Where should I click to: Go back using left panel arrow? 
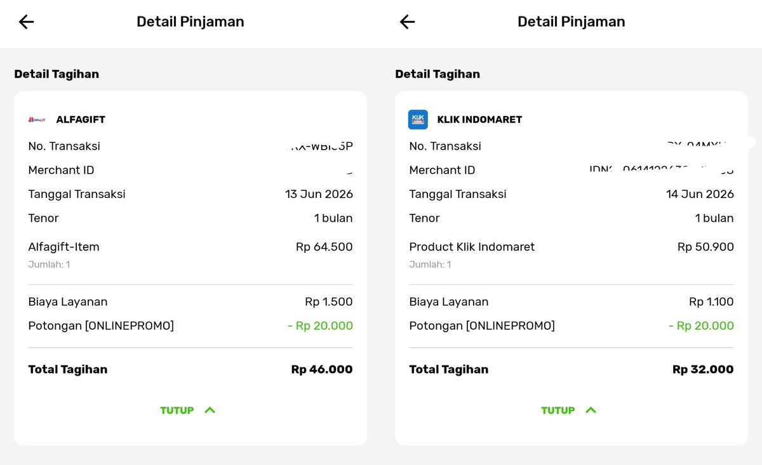tap(26, 22)
